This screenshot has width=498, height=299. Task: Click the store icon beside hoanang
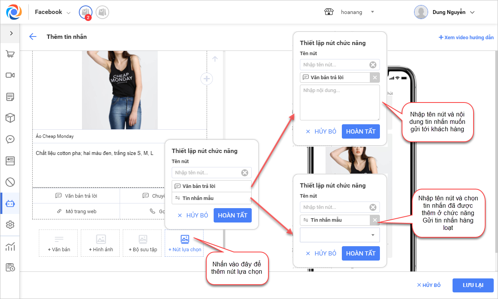[329, 12]
